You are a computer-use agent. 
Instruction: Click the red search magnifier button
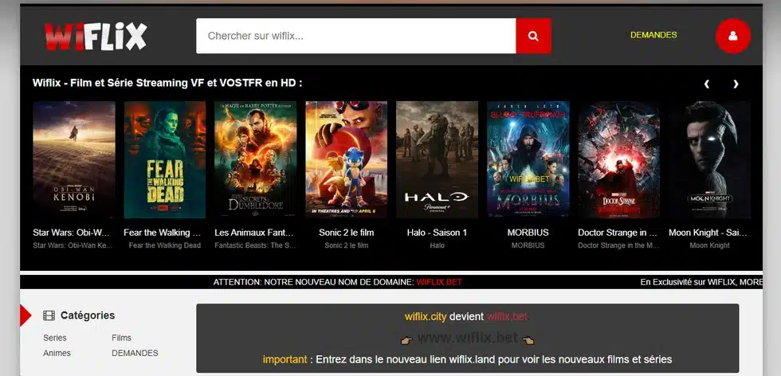(x=533, y=36)
